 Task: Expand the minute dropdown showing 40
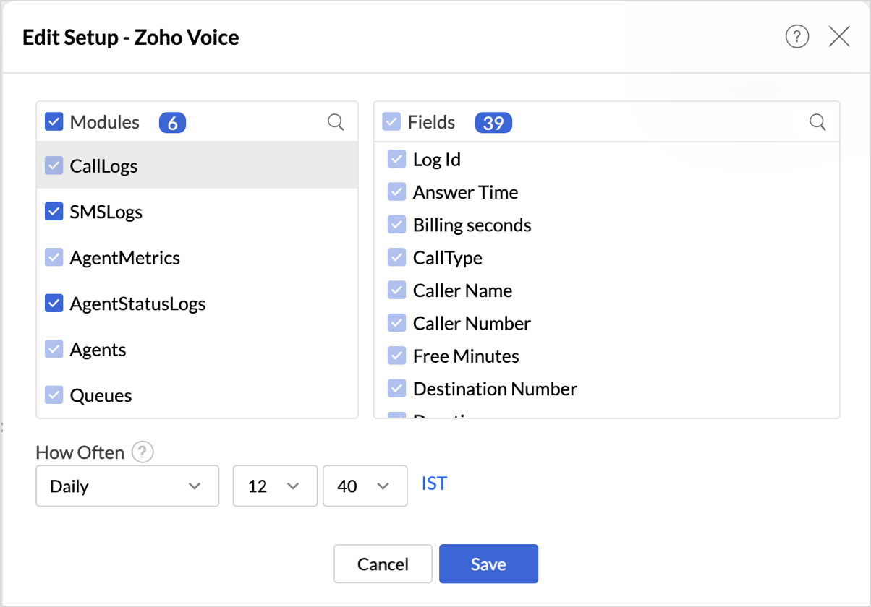pos(365,486)
